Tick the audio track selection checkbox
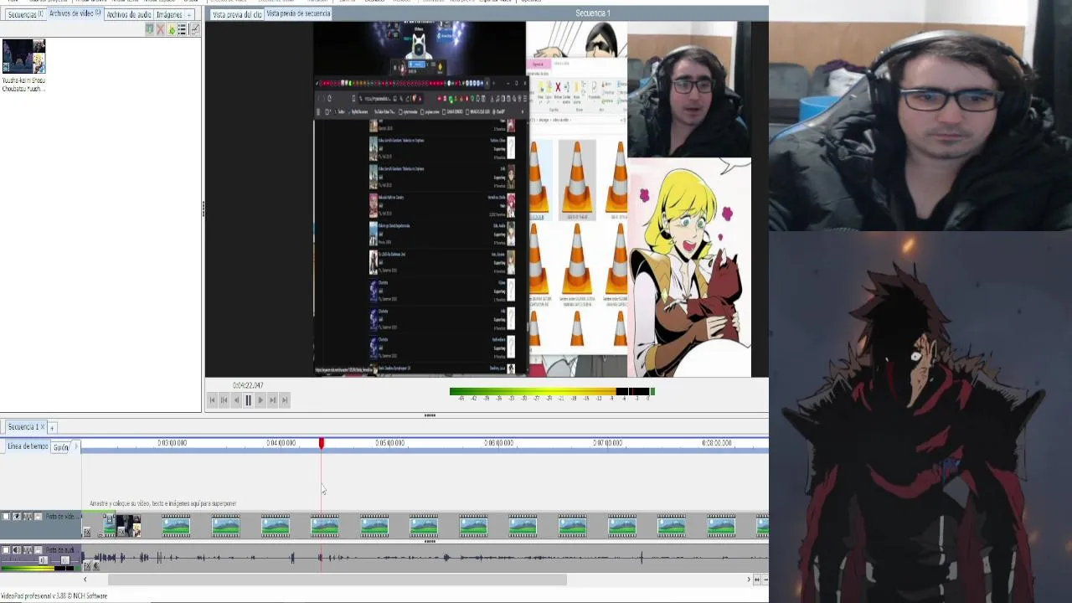 click(x=6, y=550)
